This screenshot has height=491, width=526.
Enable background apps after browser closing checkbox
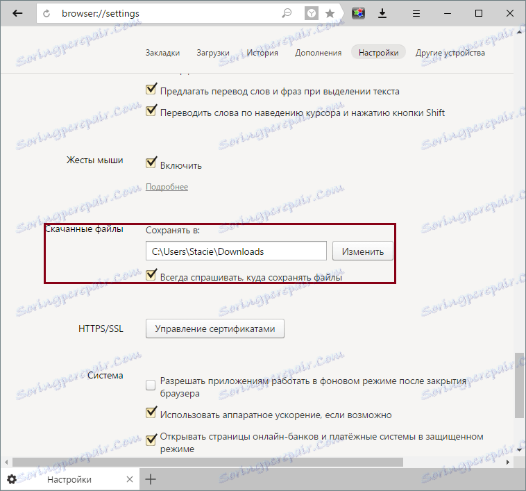151,385
